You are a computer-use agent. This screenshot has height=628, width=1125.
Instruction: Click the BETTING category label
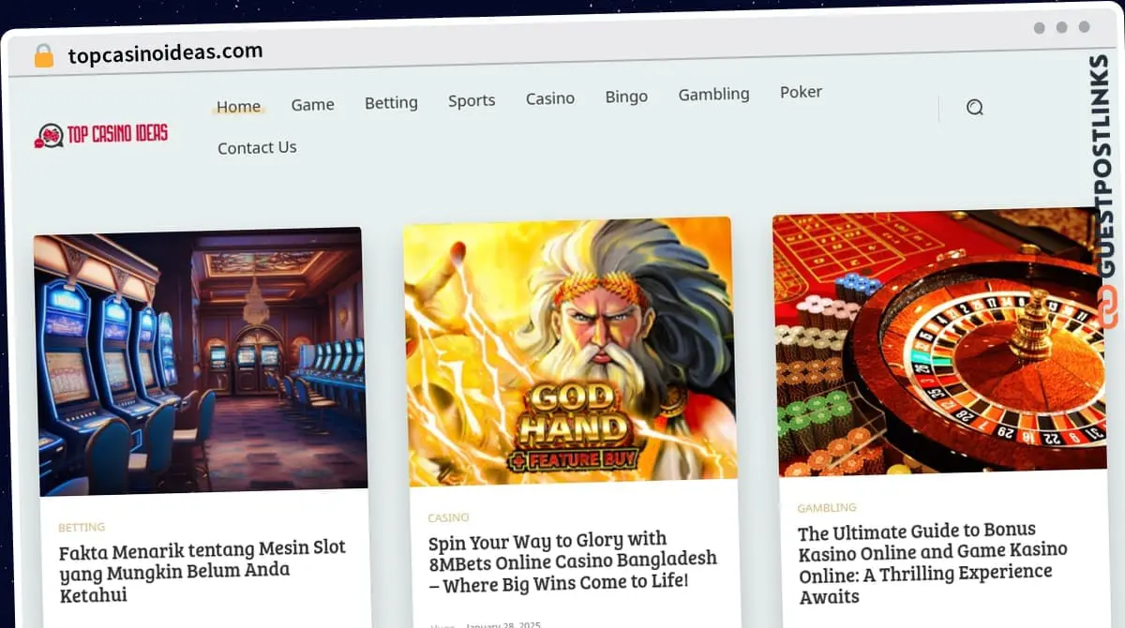(x=82, y=527)
